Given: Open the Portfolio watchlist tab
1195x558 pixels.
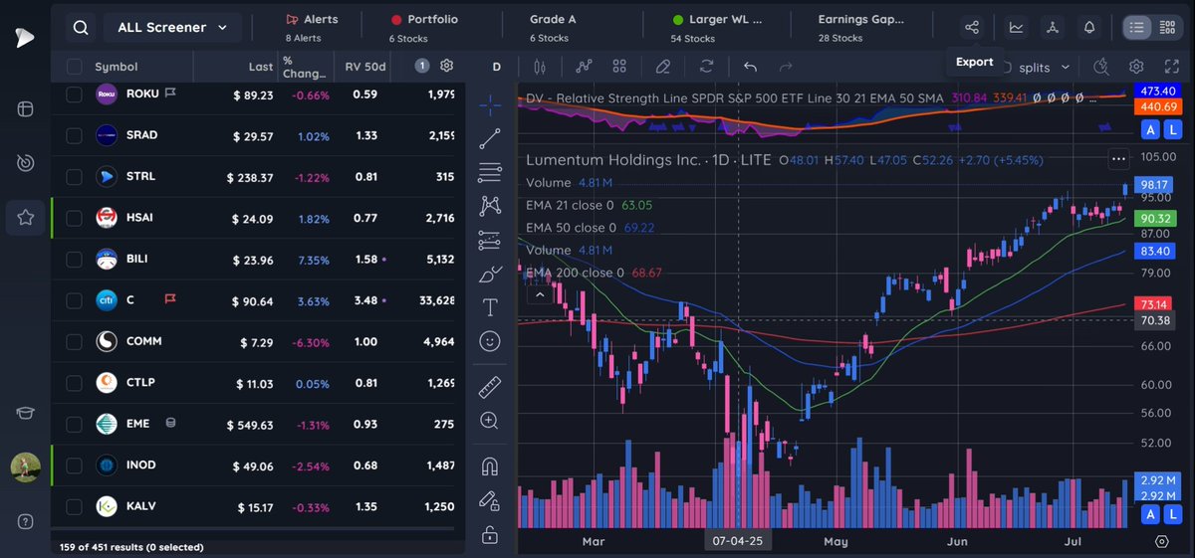Looking at the screenshot, I should tap(423, 28).
